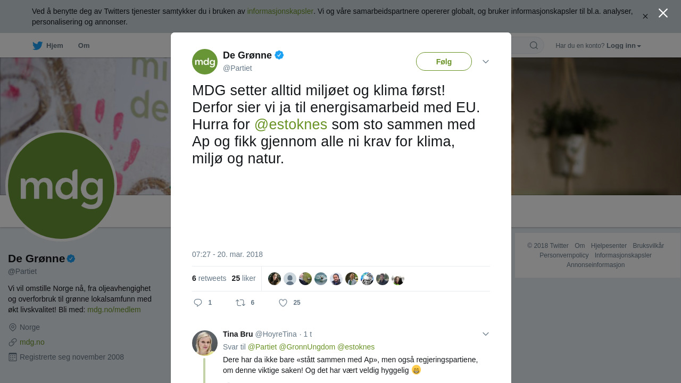Click De Grønne avatar in the tweet
The image size is (681, 383).
click(x=205, y=62)
